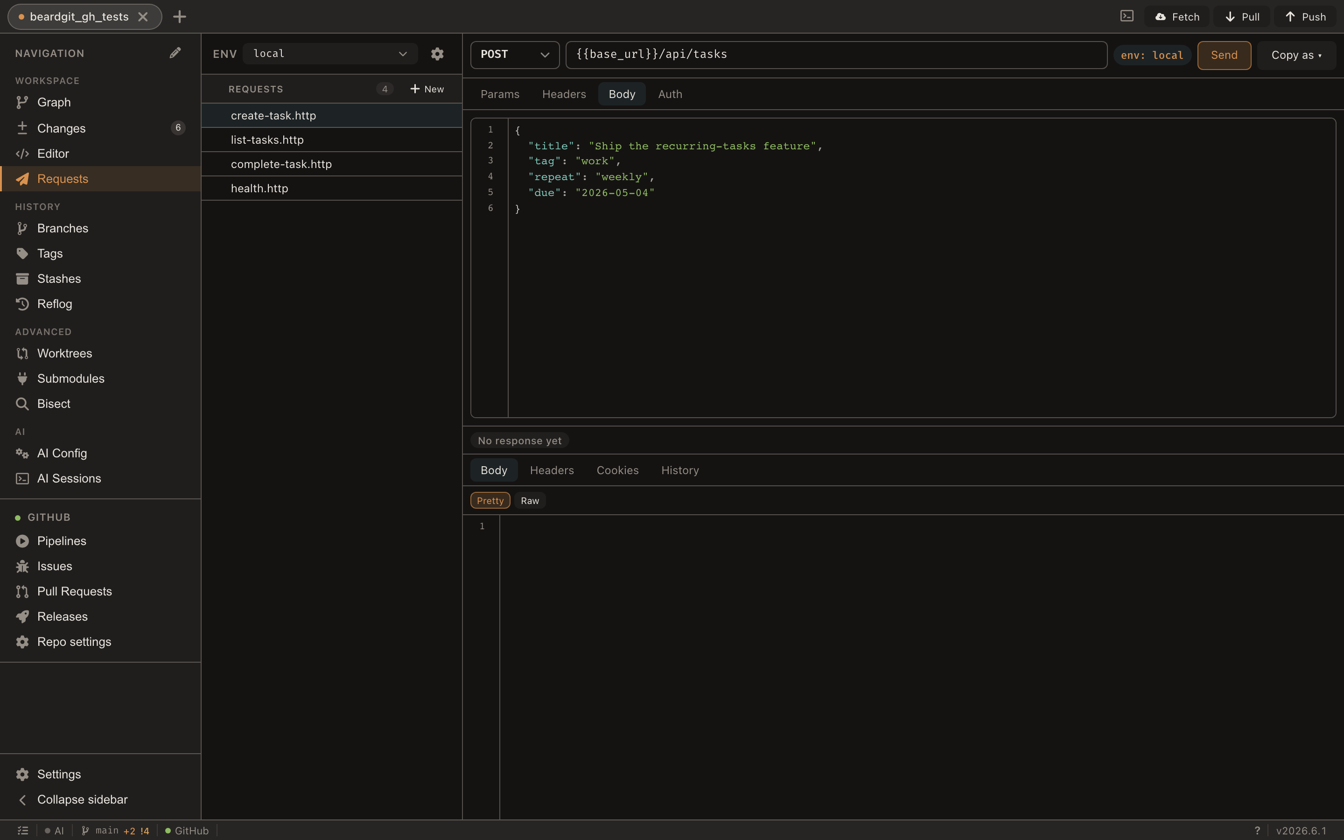The height and width of the screenshot is (840, 1344).
Task: Open GitHub Releases rocket icon
Action: click(x=22, y=616)
